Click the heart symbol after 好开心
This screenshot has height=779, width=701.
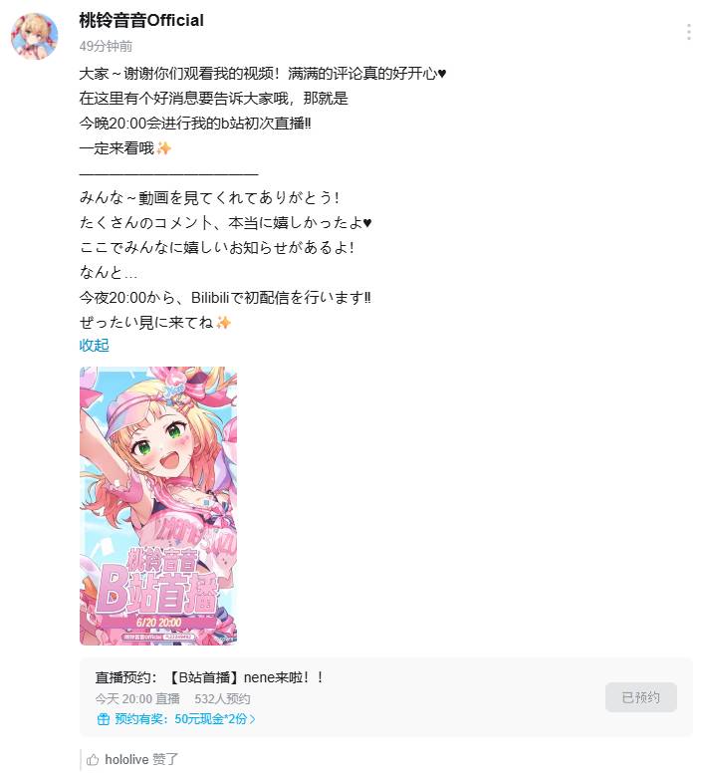click(442, 74)
